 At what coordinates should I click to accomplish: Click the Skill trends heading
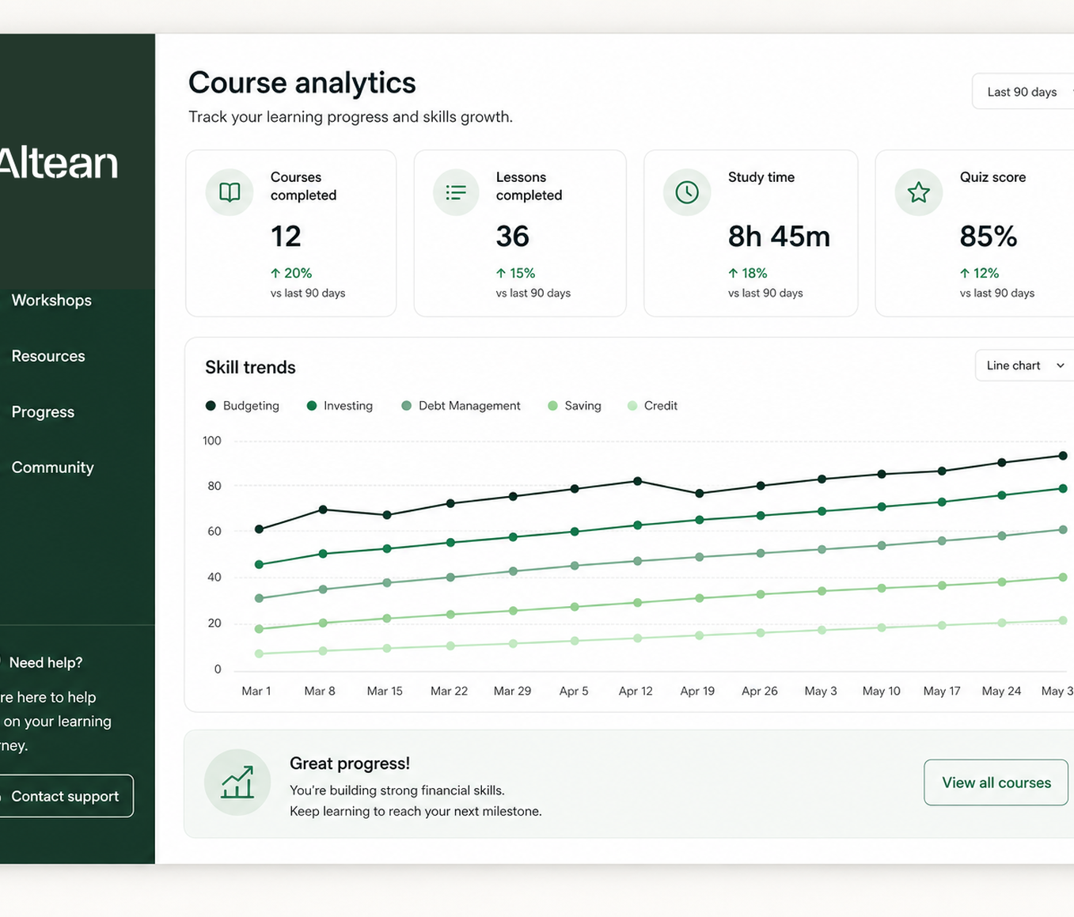(250, 367)
